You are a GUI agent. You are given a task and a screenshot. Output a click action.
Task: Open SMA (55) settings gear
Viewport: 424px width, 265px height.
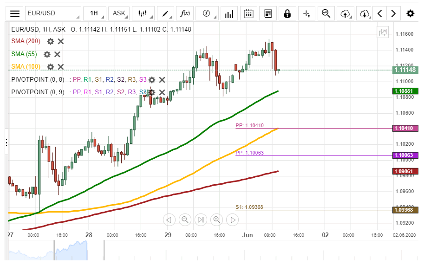pyautogui.click(x=47, y=54)
